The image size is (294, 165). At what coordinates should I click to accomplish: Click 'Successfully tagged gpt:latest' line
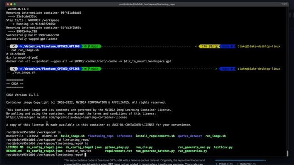tap(32, 38)
